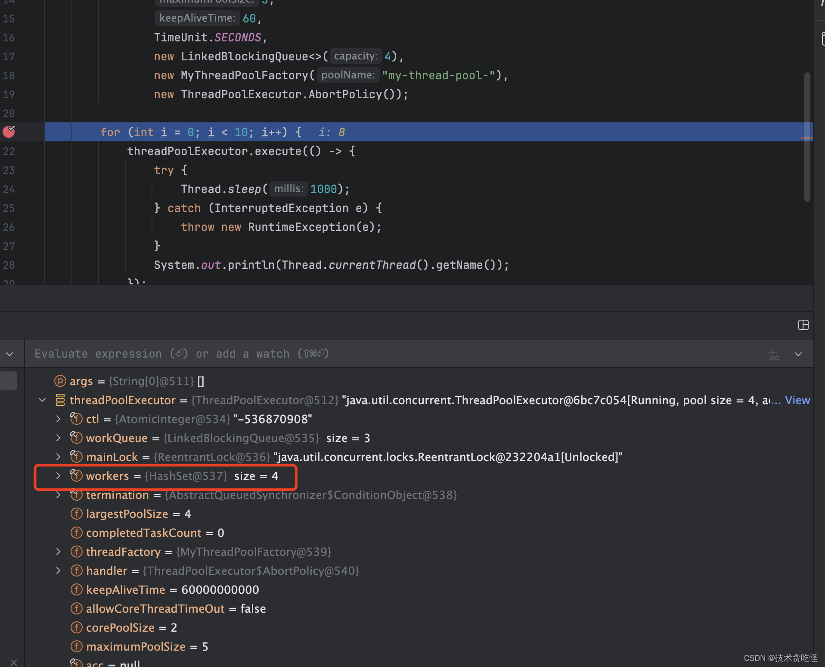This screenshot has width=825, height=667.
Task: Toggle the breakpoint on the for-loop line
Action: (x=9, y=132)
